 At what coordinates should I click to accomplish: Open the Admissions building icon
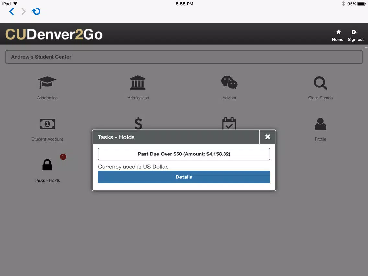point(138,83)
